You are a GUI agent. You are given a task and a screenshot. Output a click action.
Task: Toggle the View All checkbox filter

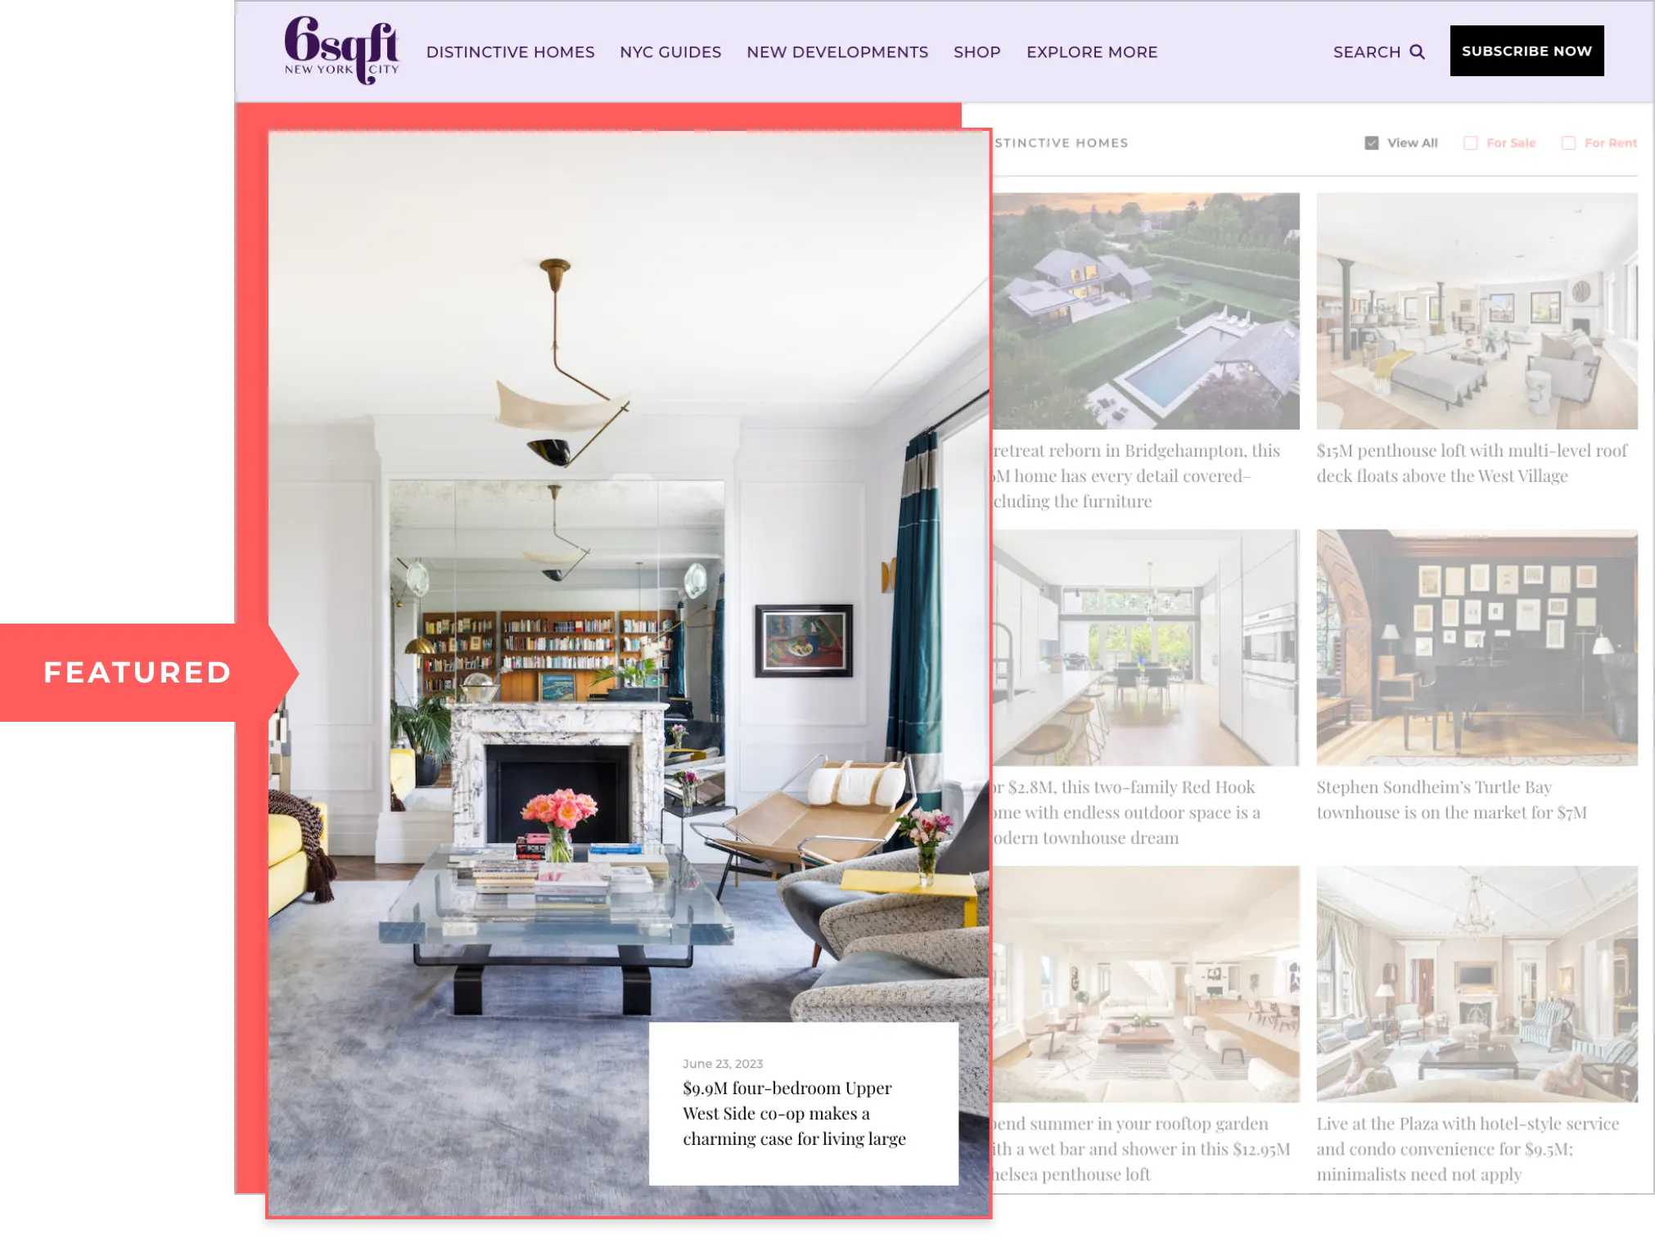point(1371,142)
